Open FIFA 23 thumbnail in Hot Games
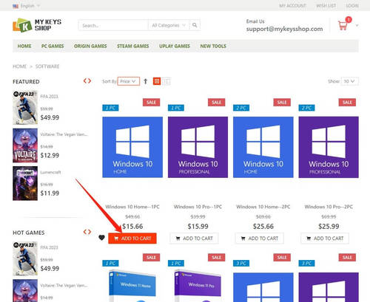The width and height of the screenshot is (370, 302). tap(25, 258)
